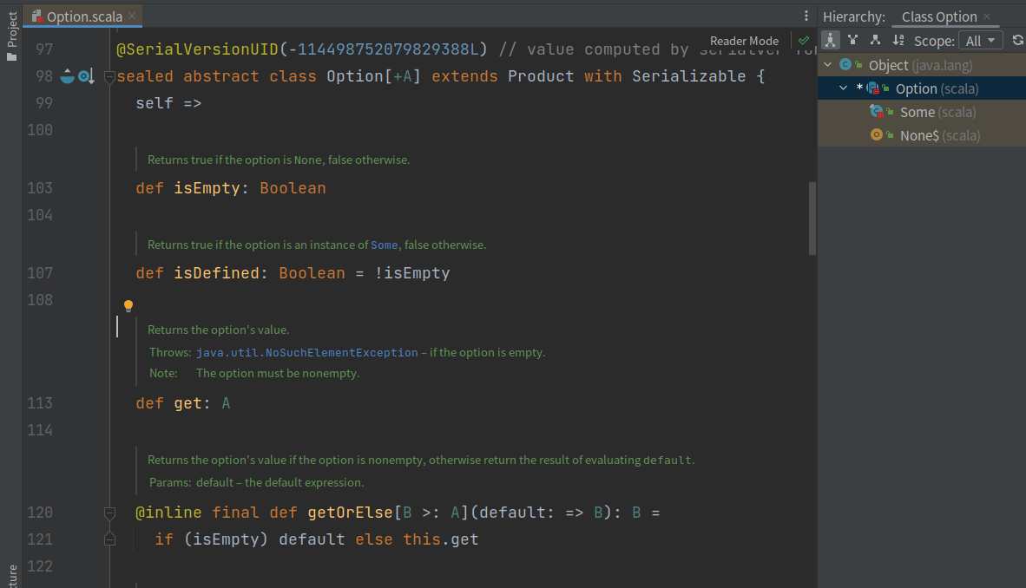Switch to subtypes hierarchy view
1026x588 pixels.
tap(875, 40)
